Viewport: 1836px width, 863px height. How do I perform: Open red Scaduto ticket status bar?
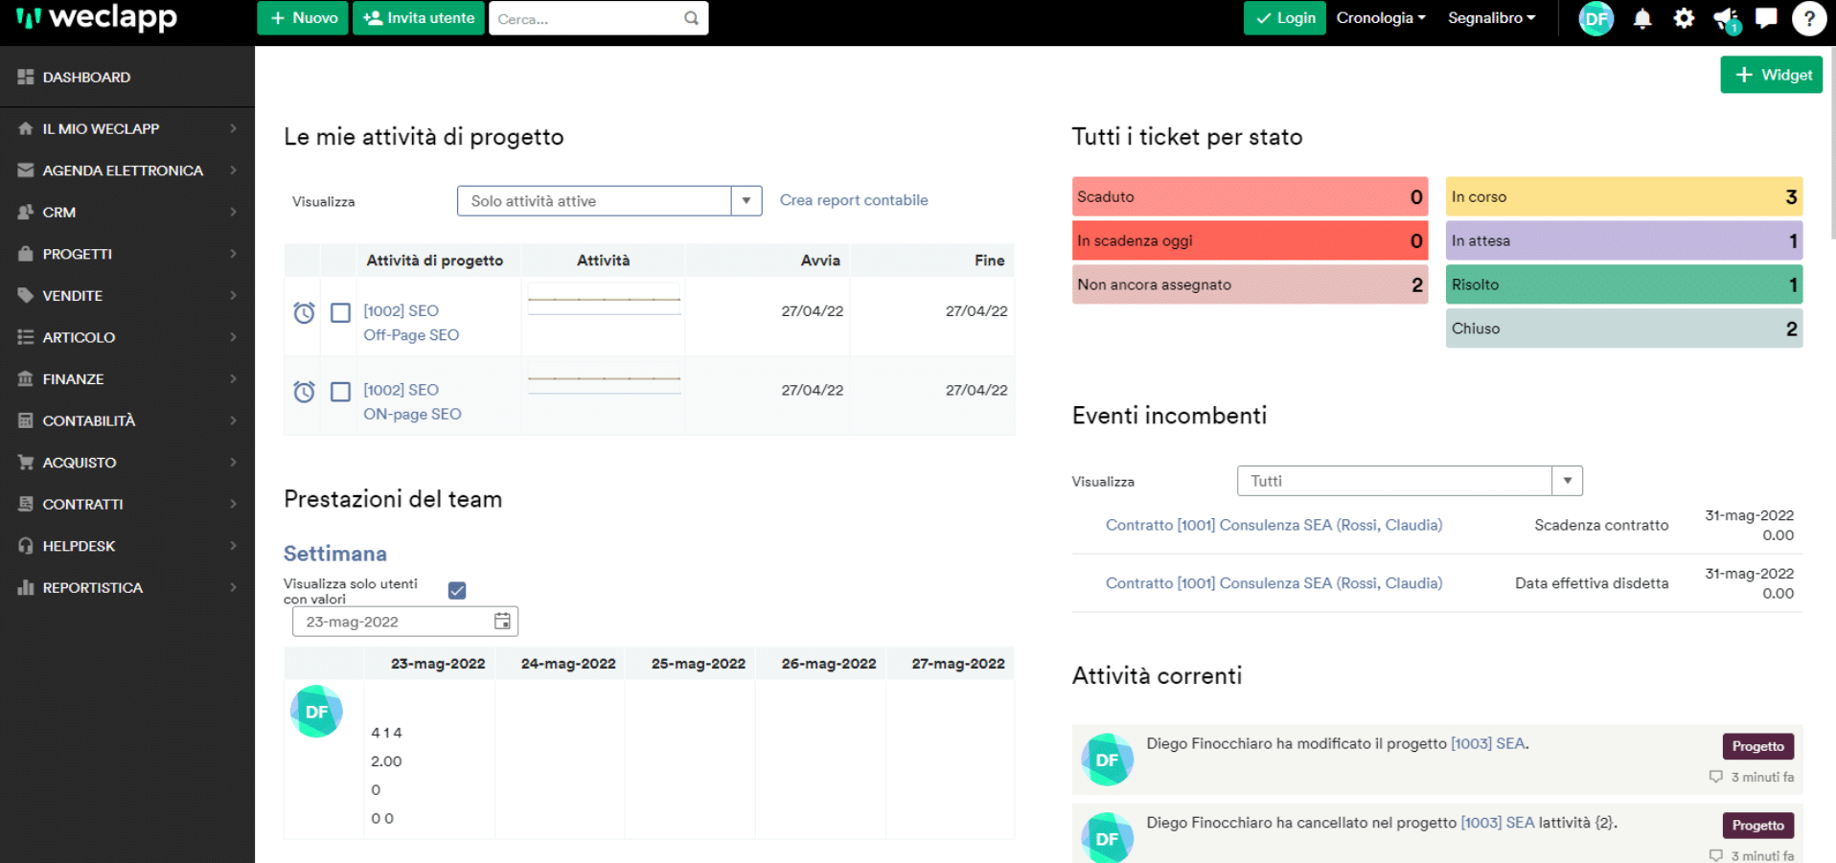[1251, 196]
